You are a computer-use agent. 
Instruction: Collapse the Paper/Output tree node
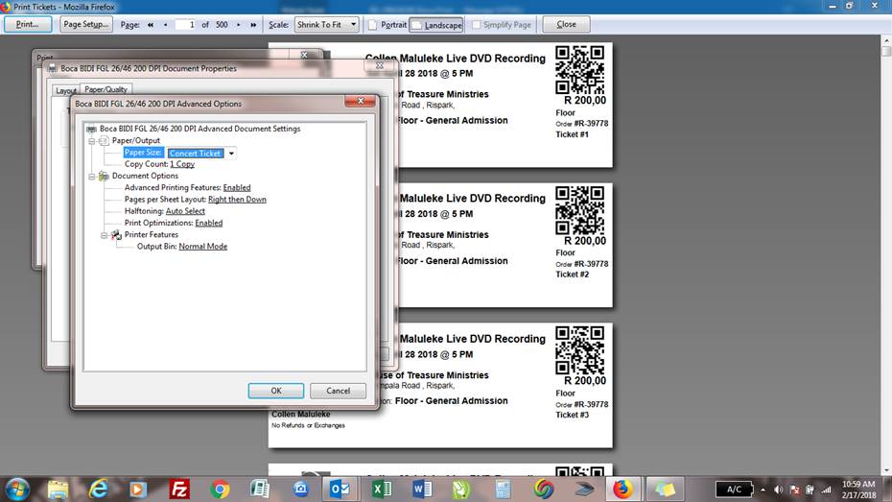pos(91,141)
